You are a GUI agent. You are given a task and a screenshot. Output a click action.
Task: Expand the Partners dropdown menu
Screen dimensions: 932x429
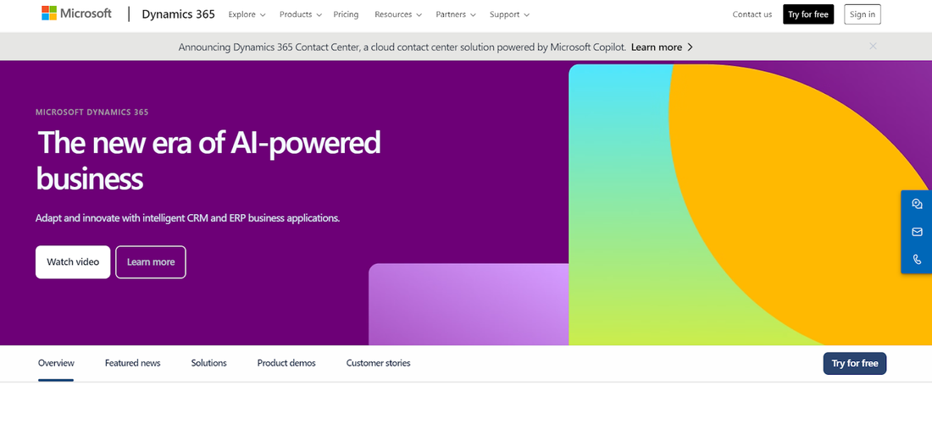[455, 14]
